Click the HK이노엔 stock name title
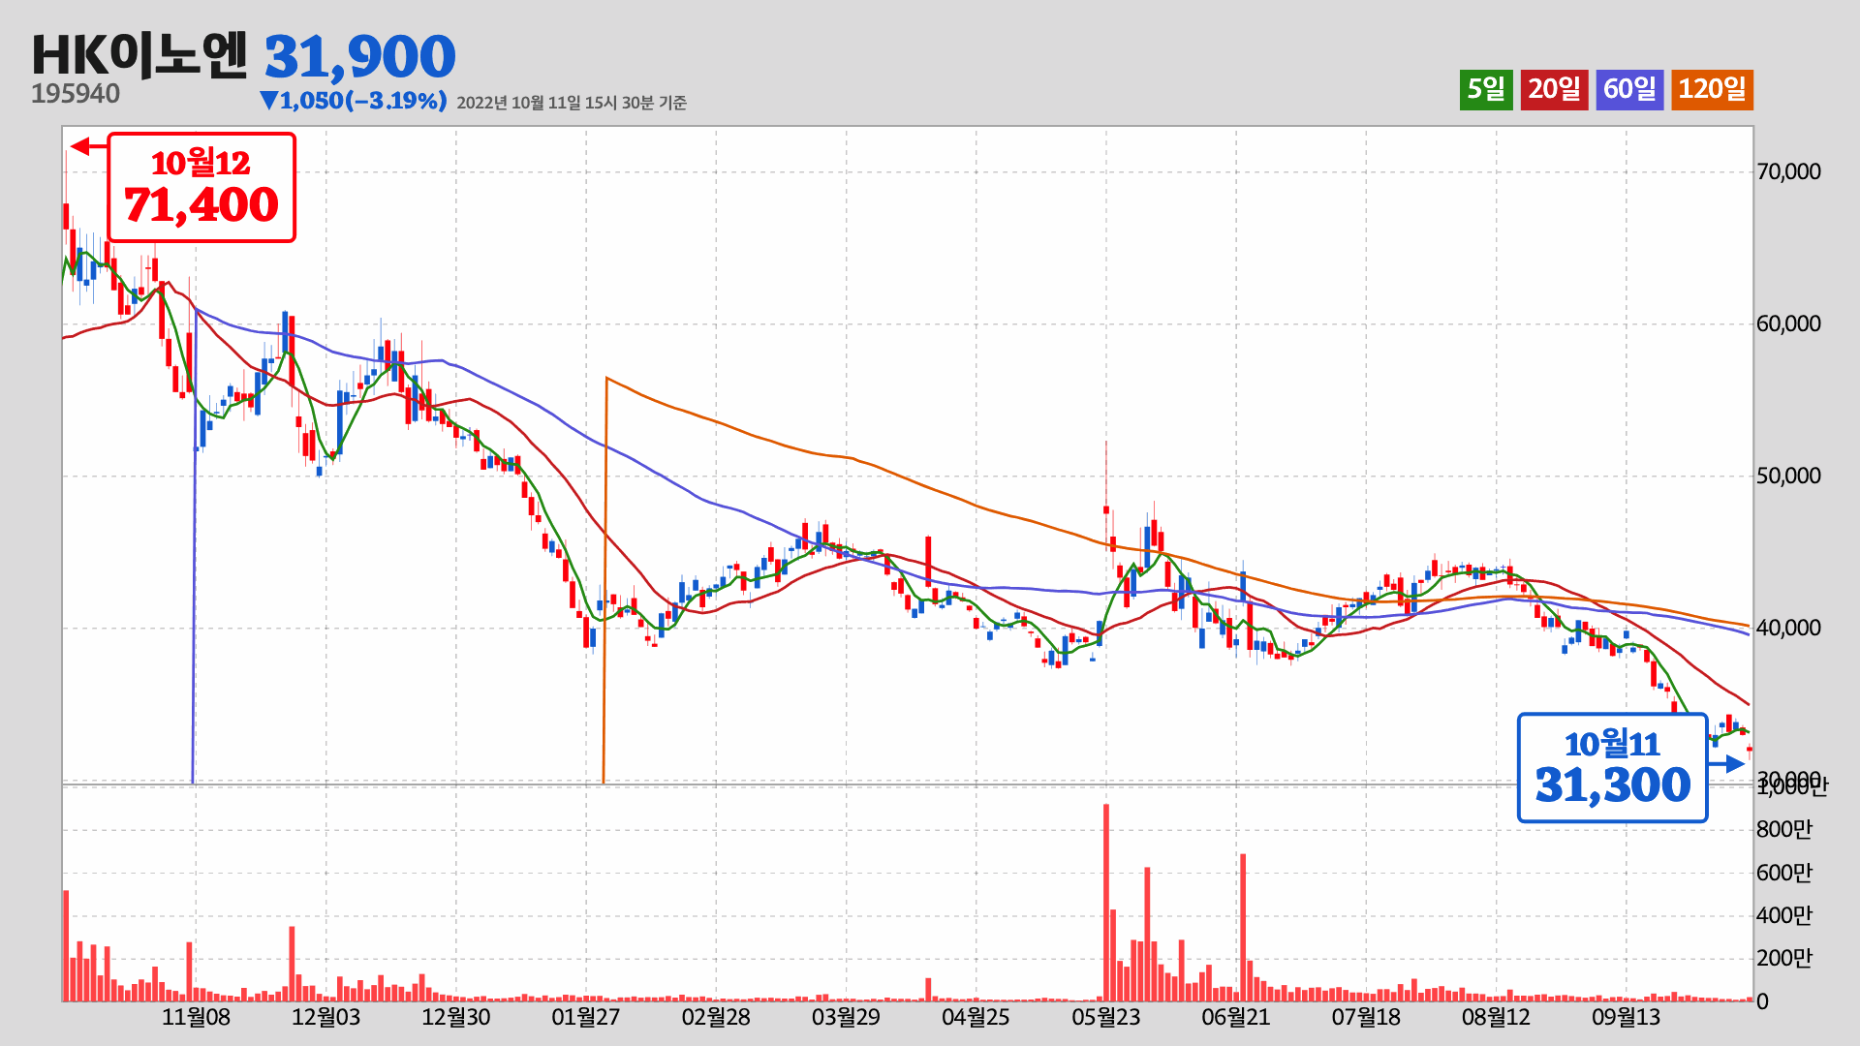1860x1046 pixels. (140, 55)
